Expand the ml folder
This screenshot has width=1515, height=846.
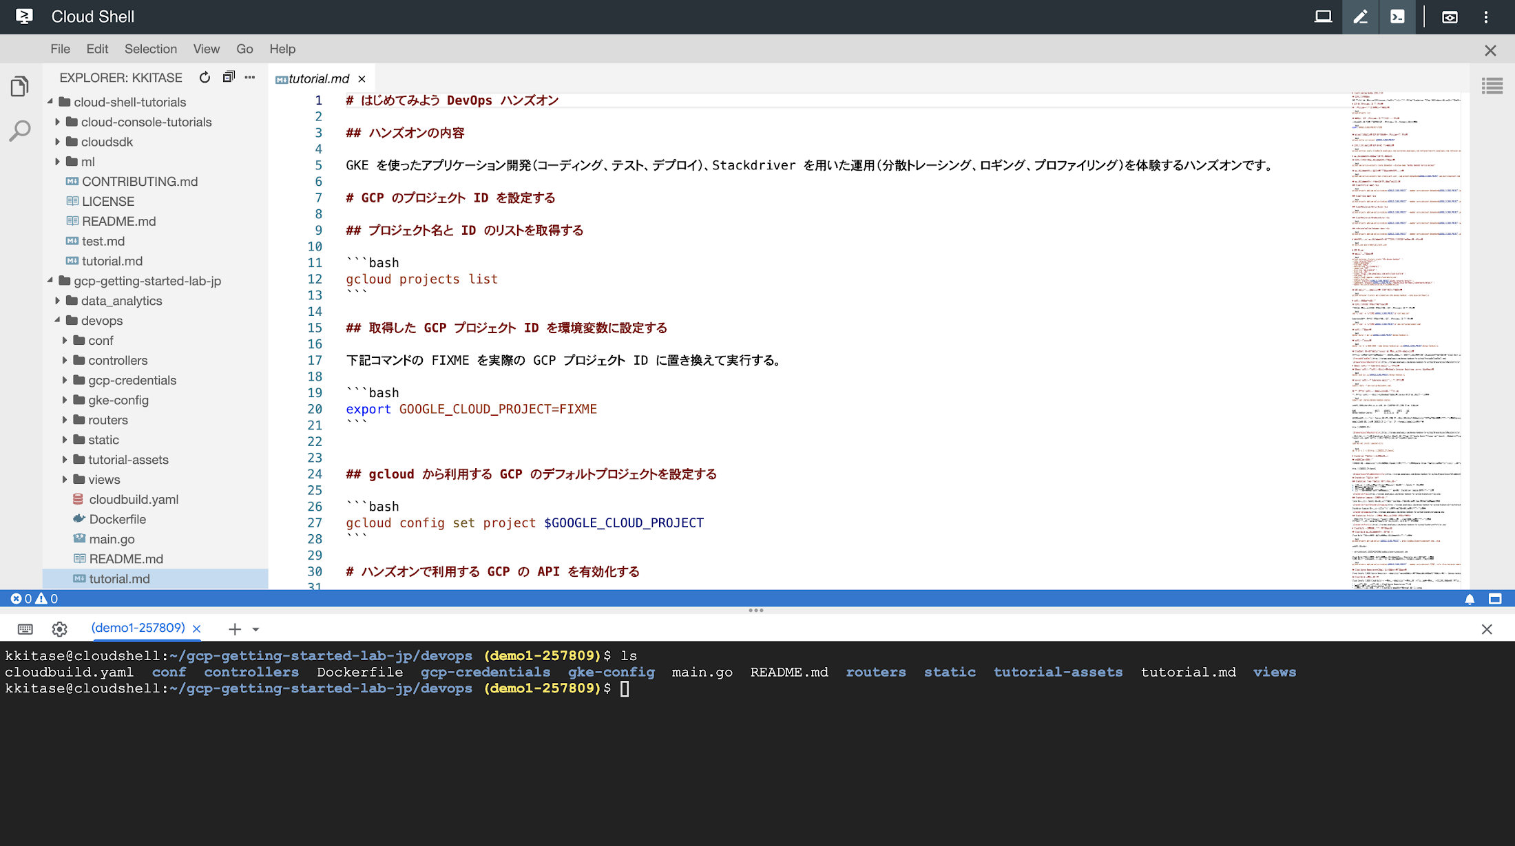pos(58,162)
